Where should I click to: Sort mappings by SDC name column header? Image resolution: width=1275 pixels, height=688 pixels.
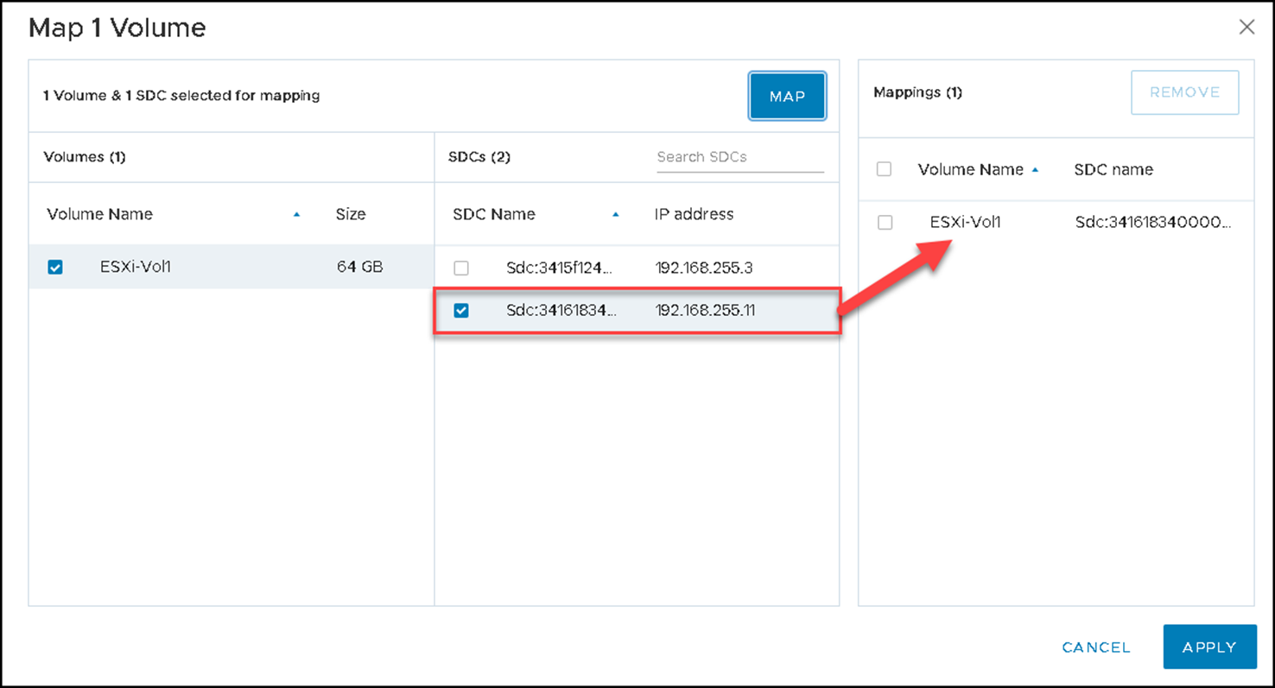tap(1113, 169)
